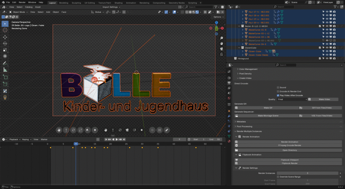Toggle ClownCube collection exclude checkbox
This screenshot has width=345, height=189.
tap(320, 48)
